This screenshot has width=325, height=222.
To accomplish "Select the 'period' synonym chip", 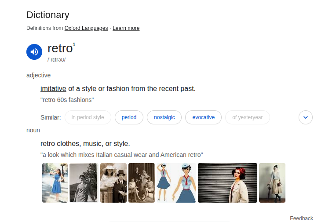I will (129, 117).
